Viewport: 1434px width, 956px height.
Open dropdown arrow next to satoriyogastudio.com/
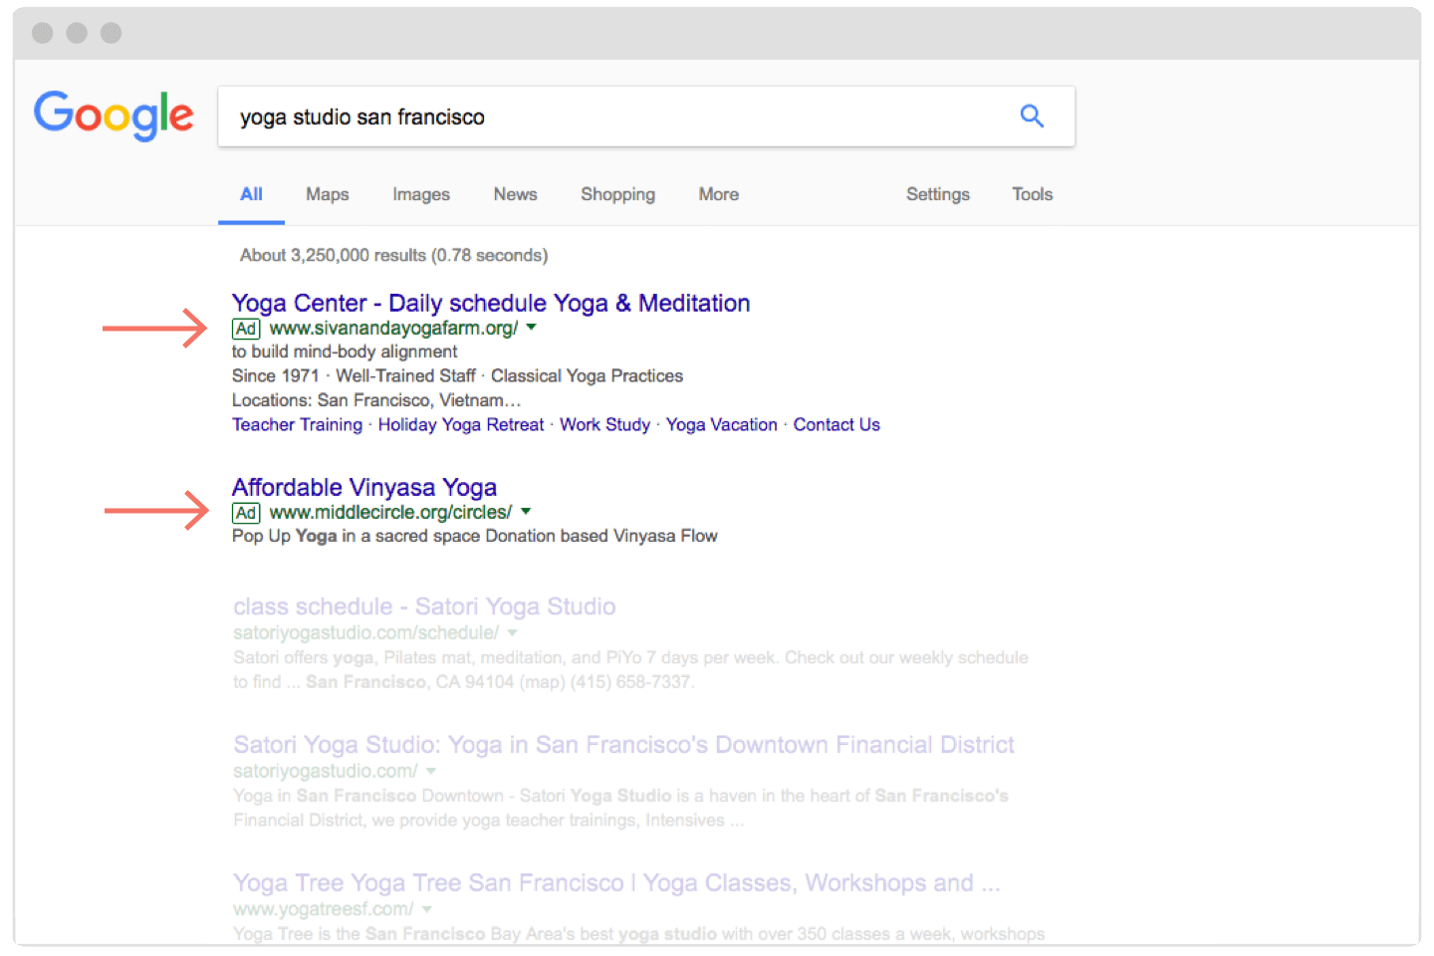pos(431,772)
